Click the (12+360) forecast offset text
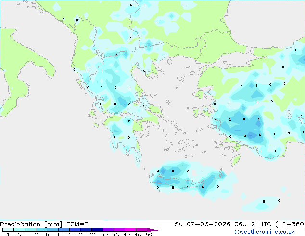The image size is (305, 236). [x=290, y=224]
